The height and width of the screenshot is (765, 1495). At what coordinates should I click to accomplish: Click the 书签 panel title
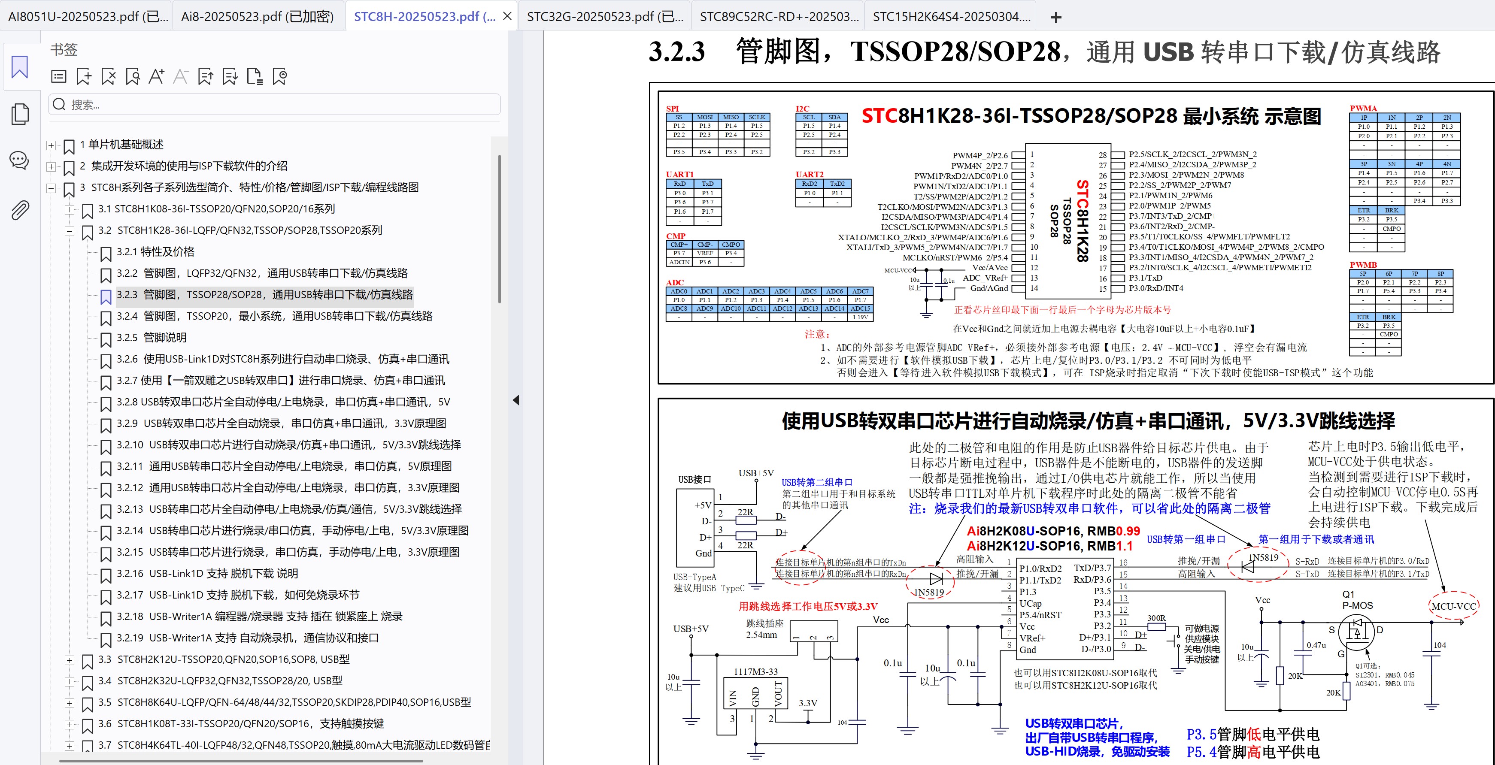(x=64, y=50)
